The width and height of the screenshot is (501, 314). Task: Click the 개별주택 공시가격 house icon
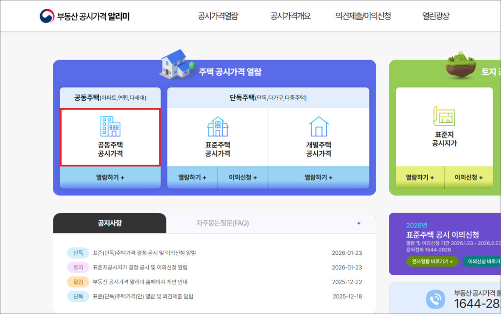pyautogui.click(x=319, y=127)
